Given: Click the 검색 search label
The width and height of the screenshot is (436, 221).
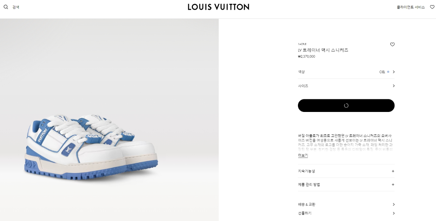Looking at the screenshot, I should tap(16, 7).
